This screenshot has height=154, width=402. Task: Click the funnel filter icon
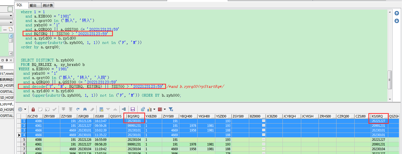pyautogui.click(x=171, y=109)
